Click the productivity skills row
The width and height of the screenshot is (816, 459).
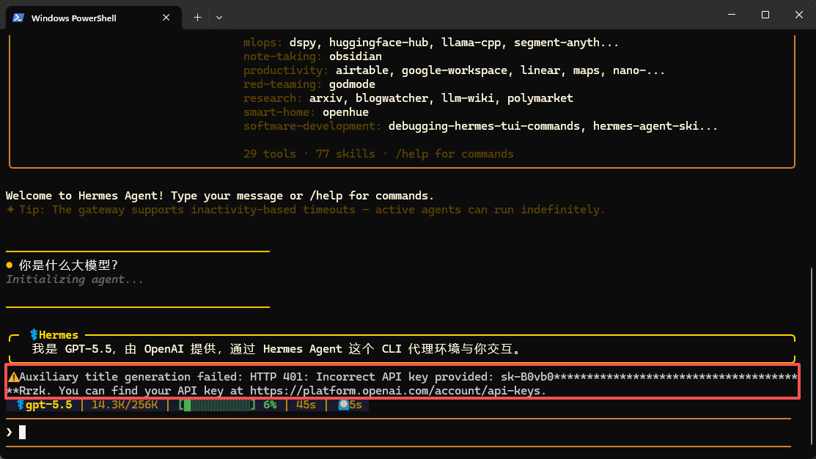[x=454, y=70]
